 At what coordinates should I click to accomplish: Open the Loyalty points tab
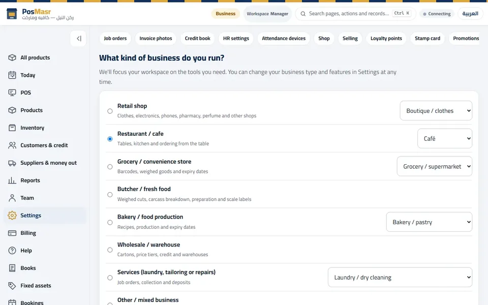386,38
